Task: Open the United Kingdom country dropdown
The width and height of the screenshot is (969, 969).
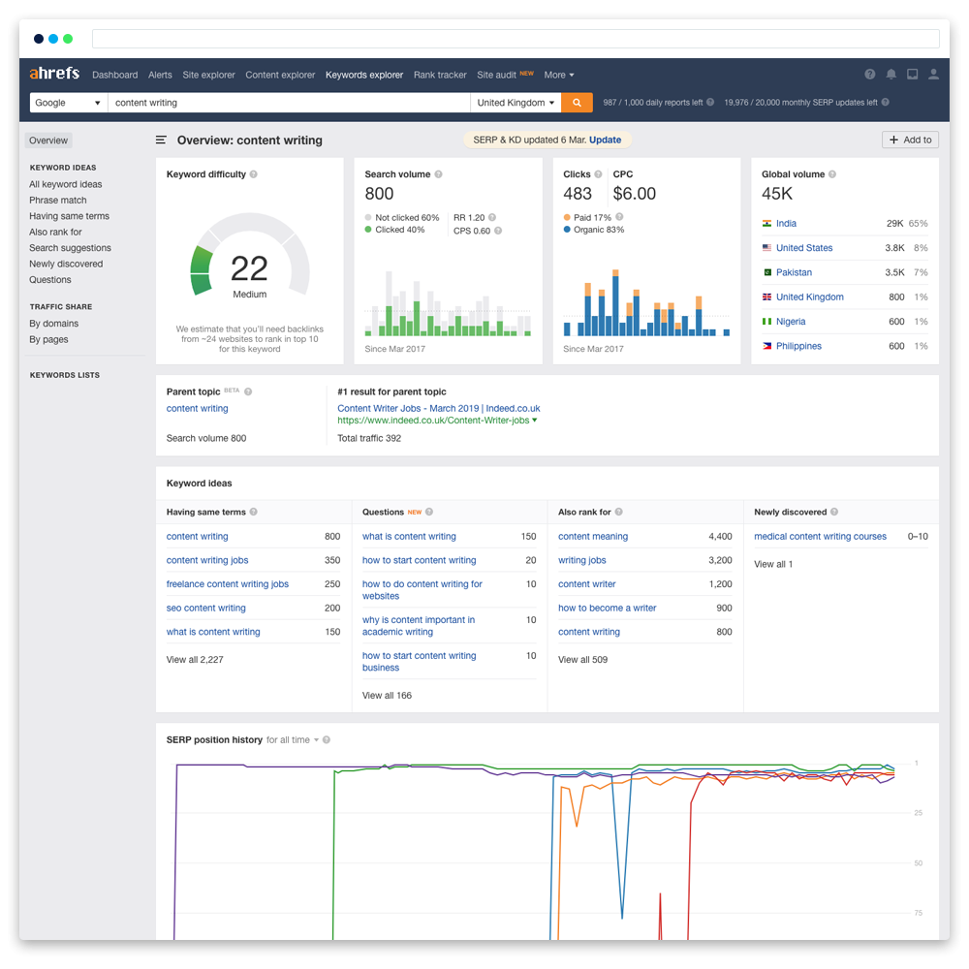Action: coord(516,103)
